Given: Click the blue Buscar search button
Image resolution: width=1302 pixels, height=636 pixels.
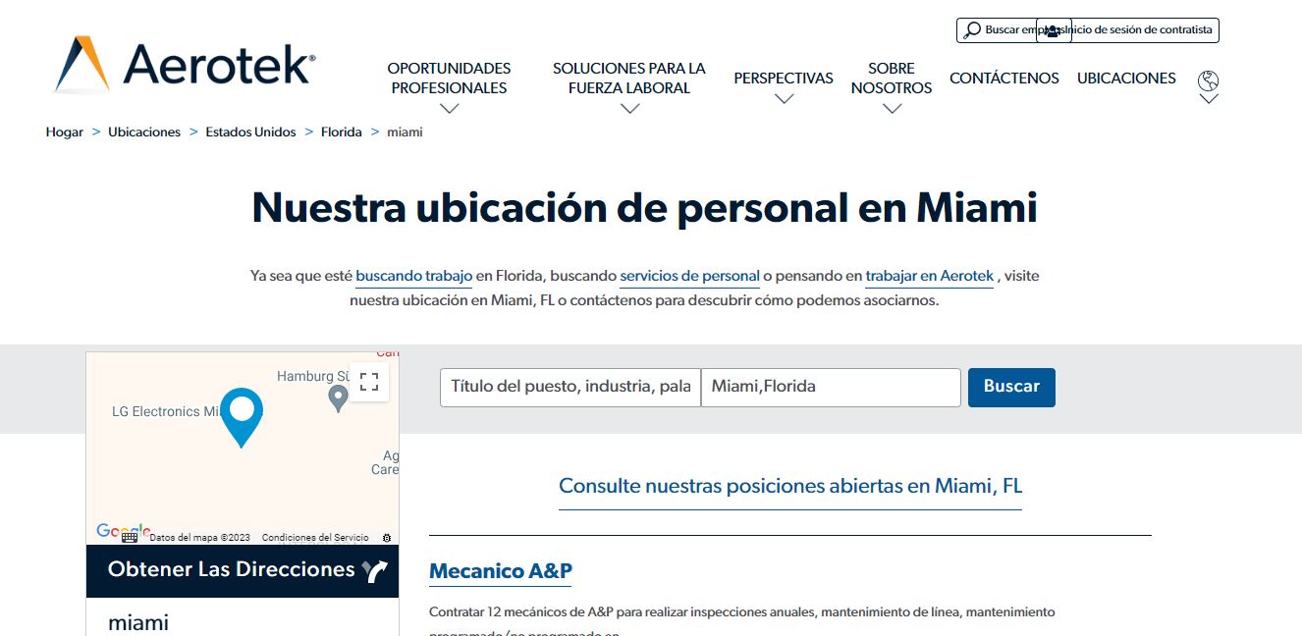Looking at the screenshot, I should click(x=1011, y=388).
